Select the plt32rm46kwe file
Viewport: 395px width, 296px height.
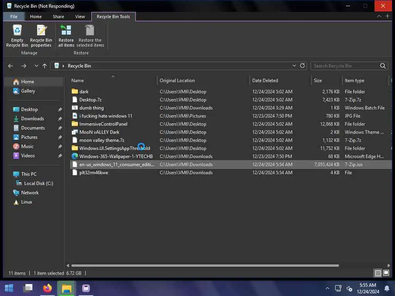(x=94, y=173)
